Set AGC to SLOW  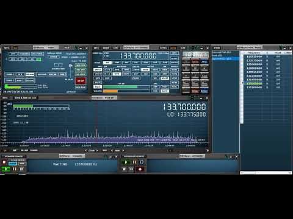164,91
